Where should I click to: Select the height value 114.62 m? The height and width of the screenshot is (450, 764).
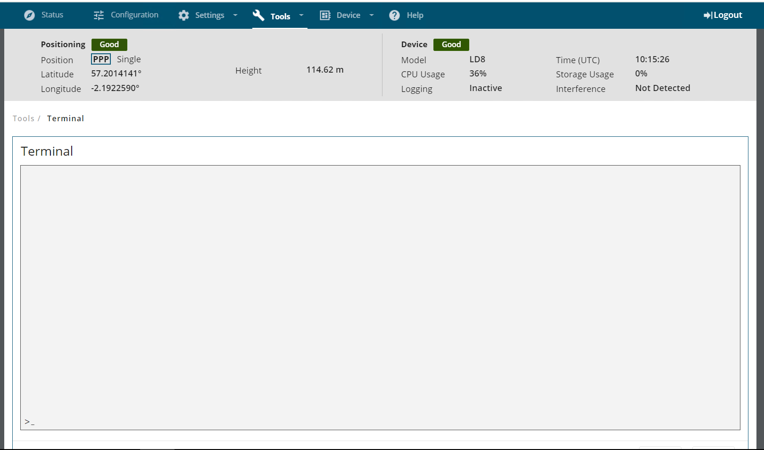(325, 70)
